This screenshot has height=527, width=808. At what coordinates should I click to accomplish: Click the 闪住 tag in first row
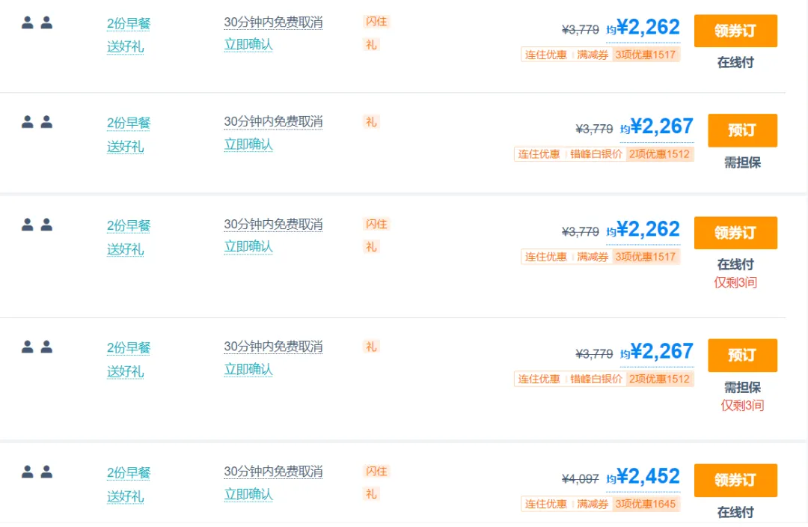pyautogui.click(x=376, y=22)
